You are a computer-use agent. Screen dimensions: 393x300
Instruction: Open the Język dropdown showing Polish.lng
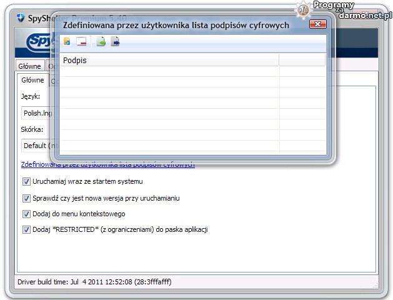(x=39, y=113)
